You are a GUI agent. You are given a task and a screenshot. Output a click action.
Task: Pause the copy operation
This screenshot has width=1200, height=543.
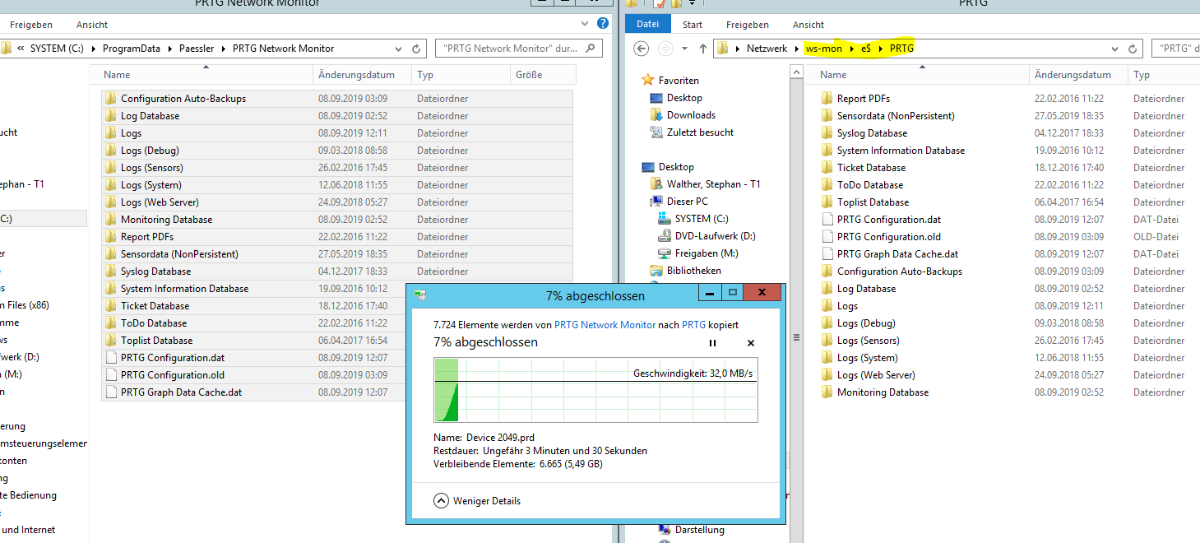click(x=712, y=342)
